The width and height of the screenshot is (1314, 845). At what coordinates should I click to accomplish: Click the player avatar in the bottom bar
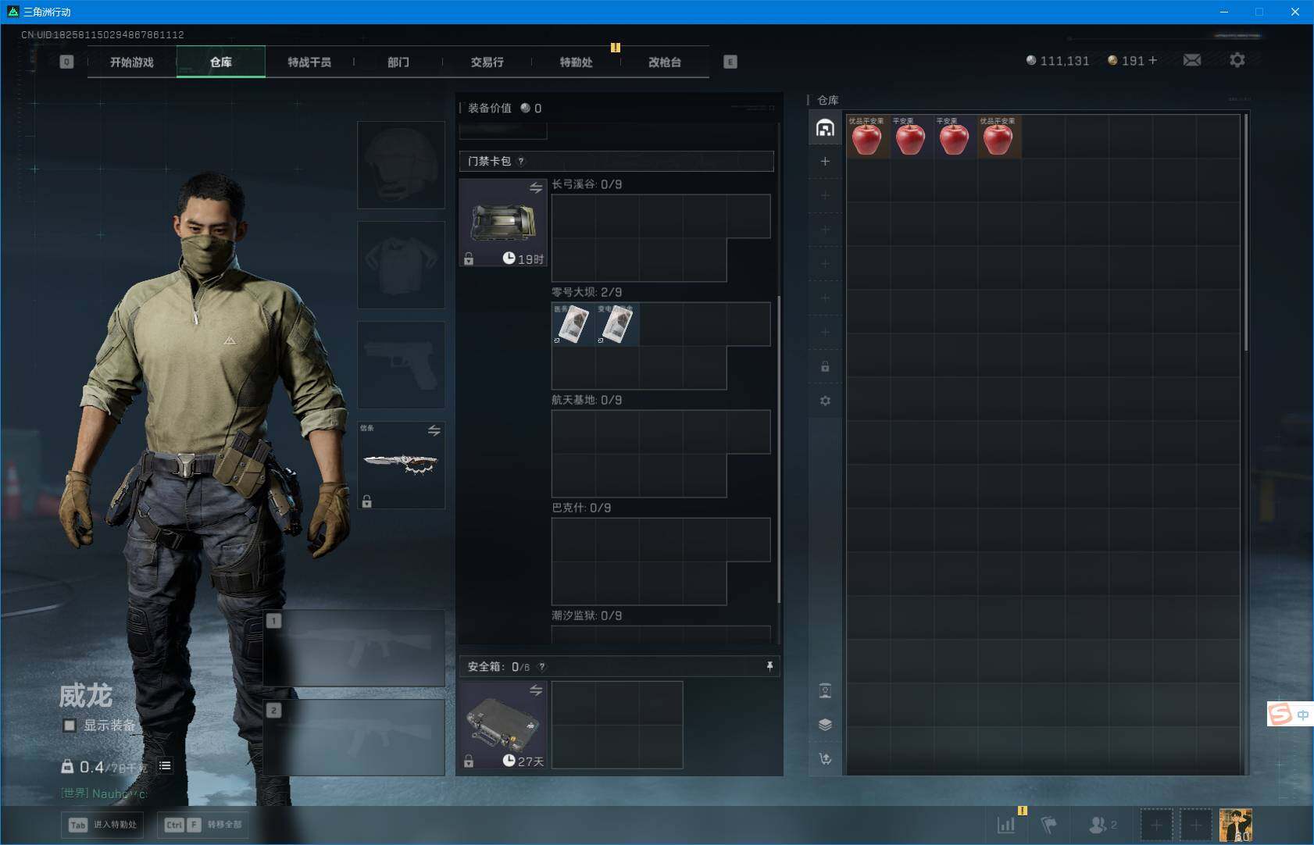point(1236,825)
